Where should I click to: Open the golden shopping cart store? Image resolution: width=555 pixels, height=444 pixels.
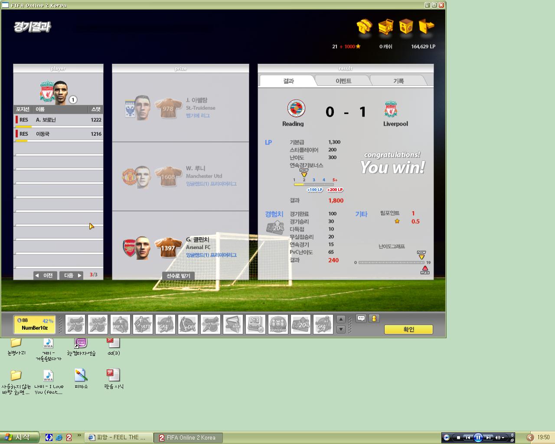pyautogui.click(x=385, y=26)
